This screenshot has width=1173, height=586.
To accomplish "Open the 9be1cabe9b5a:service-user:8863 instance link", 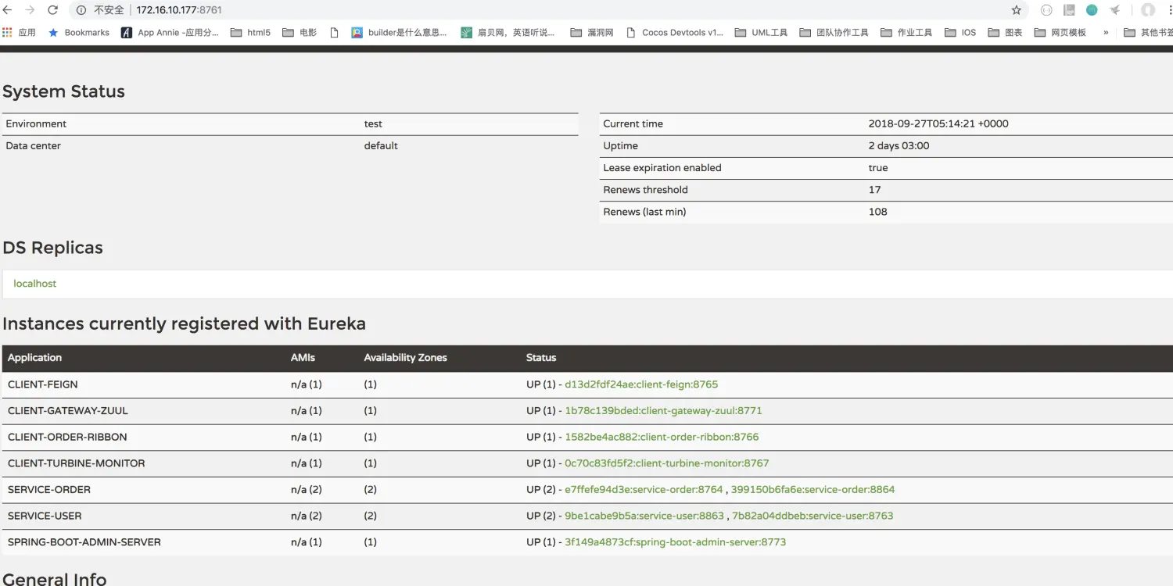I will (x=644, y=516).
